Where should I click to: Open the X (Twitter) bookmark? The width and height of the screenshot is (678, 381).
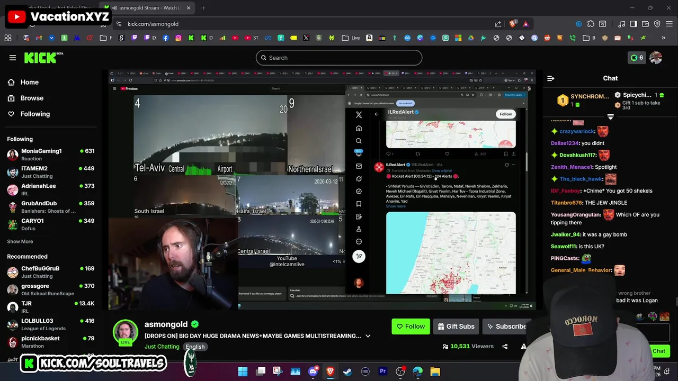coord(306,38)
